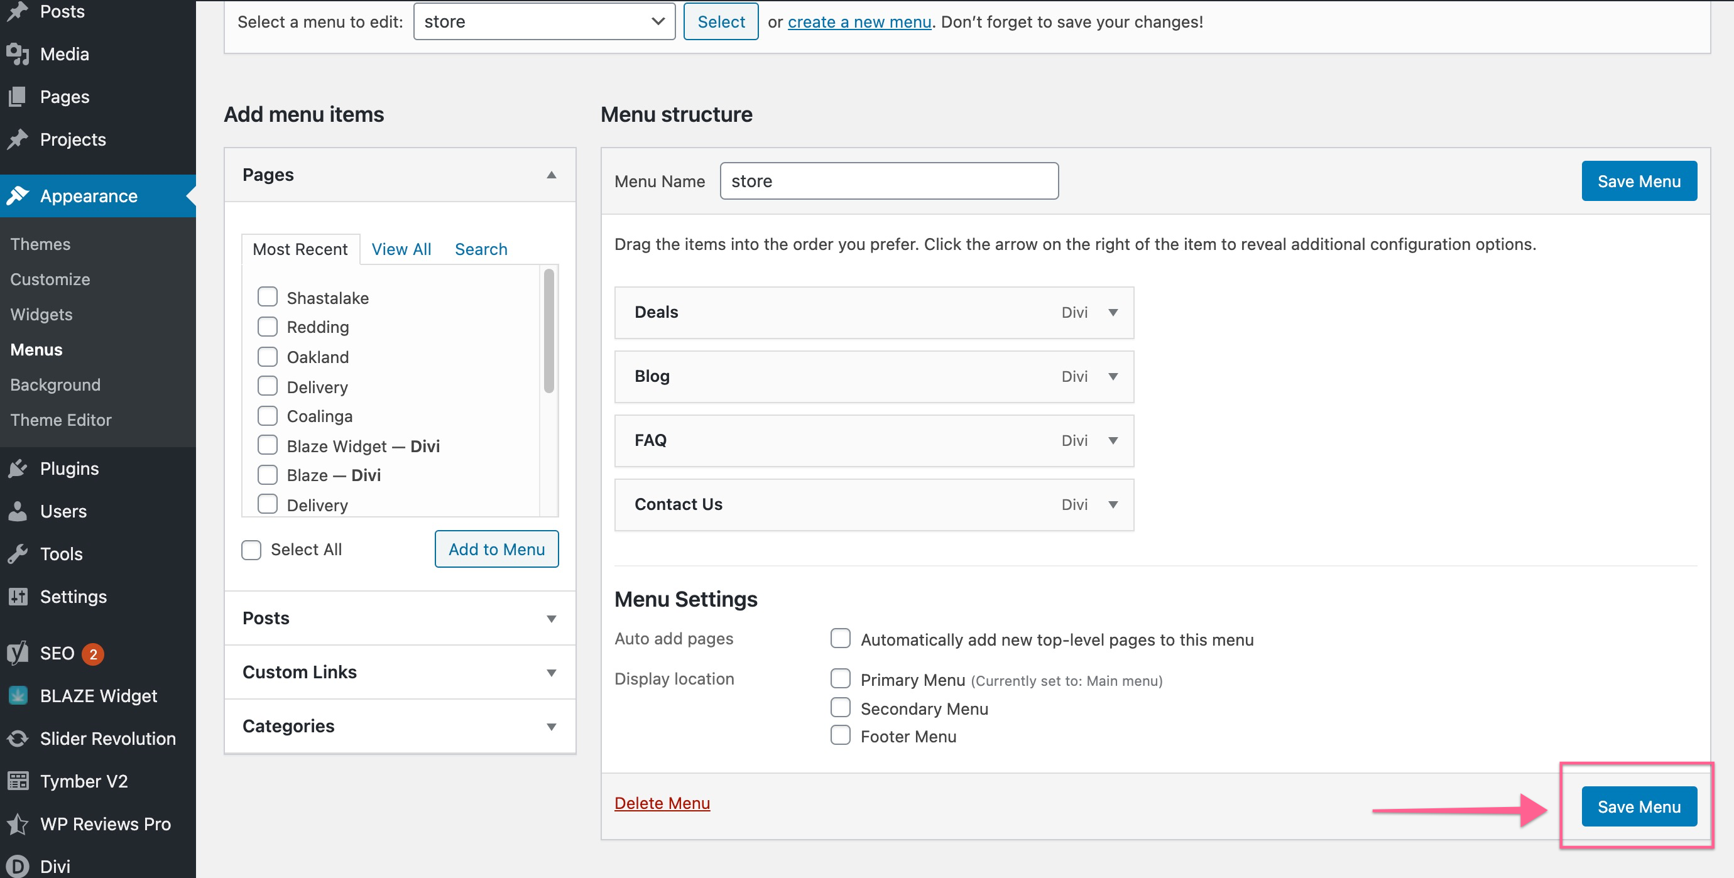Click the Projects pin icon
Screen dimensions: 1734x878
(18, 139)
